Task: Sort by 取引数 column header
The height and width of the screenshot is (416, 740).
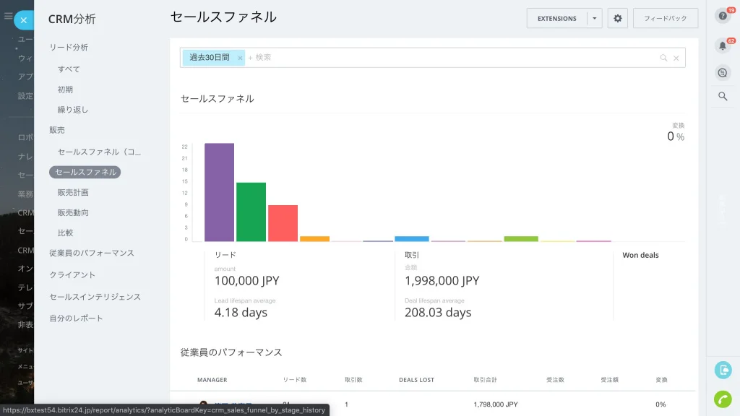Action: [x=353, y=380]
